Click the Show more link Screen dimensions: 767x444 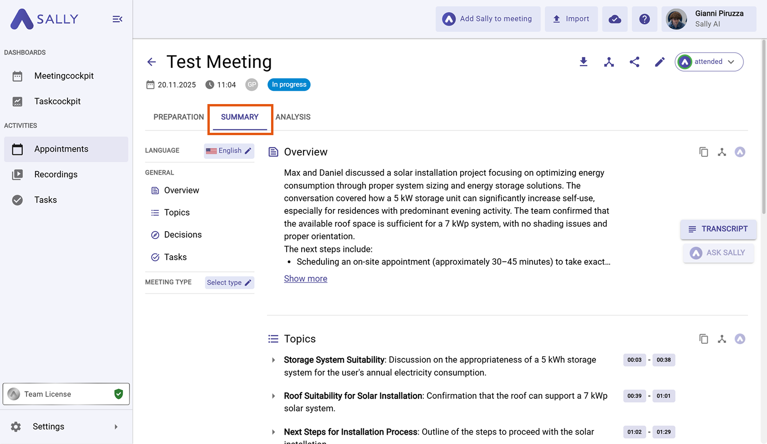[305, 279]
